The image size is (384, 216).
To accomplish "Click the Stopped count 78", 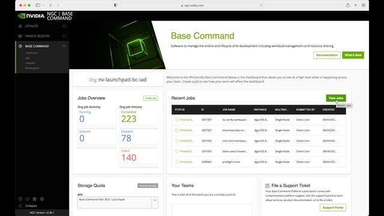I will tap(126, 139).
